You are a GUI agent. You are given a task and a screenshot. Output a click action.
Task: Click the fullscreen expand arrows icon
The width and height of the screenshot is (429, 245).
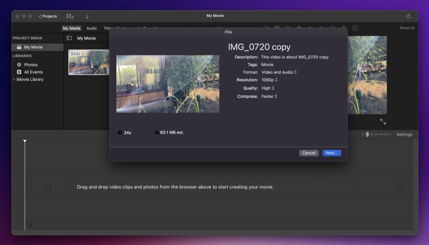point(383,121)
